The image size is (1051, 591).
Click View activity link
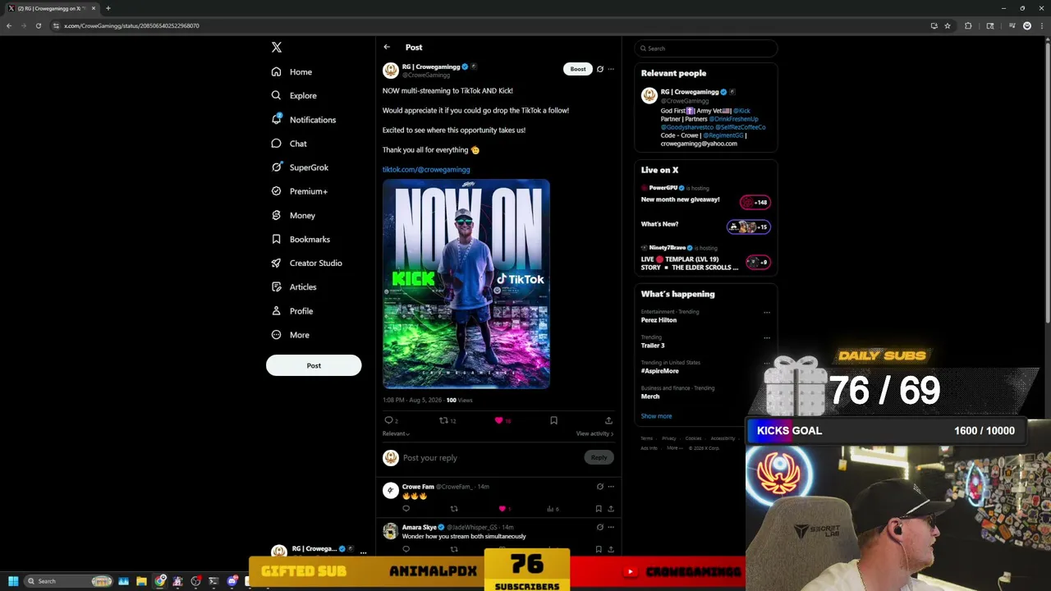pos(594,433)
